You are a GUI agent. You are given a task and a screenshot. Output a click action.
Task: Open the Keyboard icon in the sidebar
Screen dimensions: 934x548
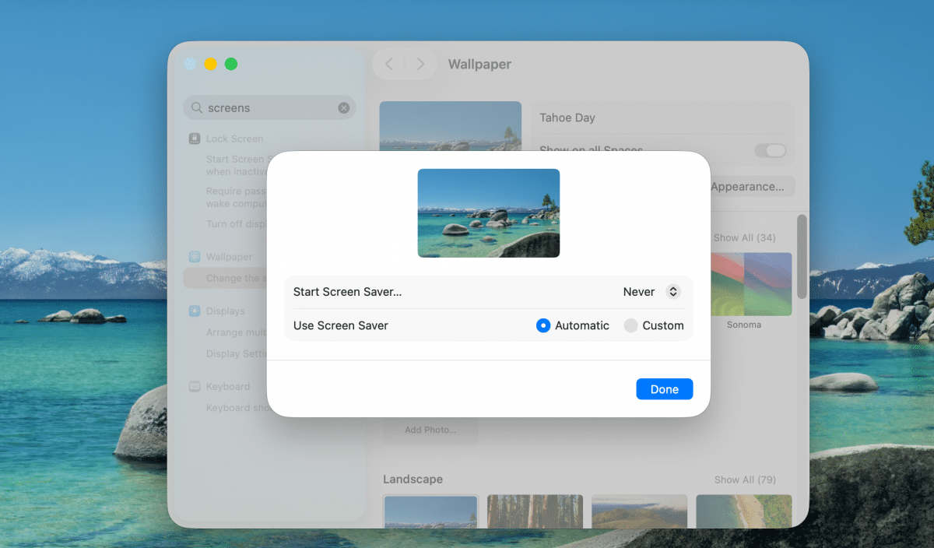pyautogui.click(x=193, y=386)
